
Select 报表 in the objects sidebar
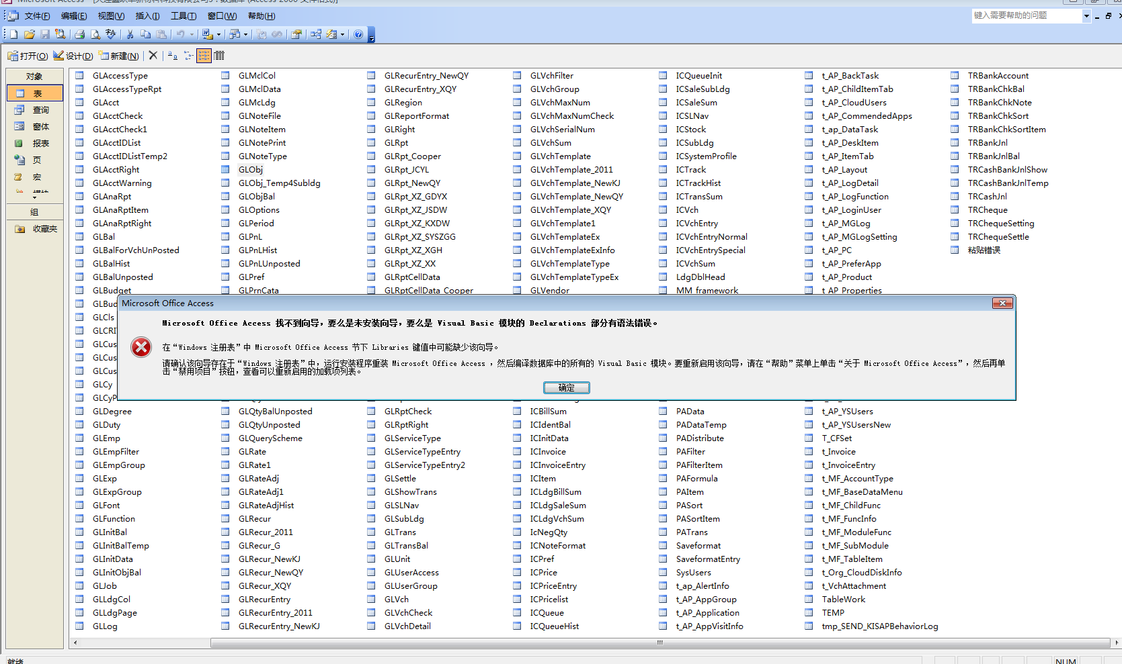tap(35, 144)
